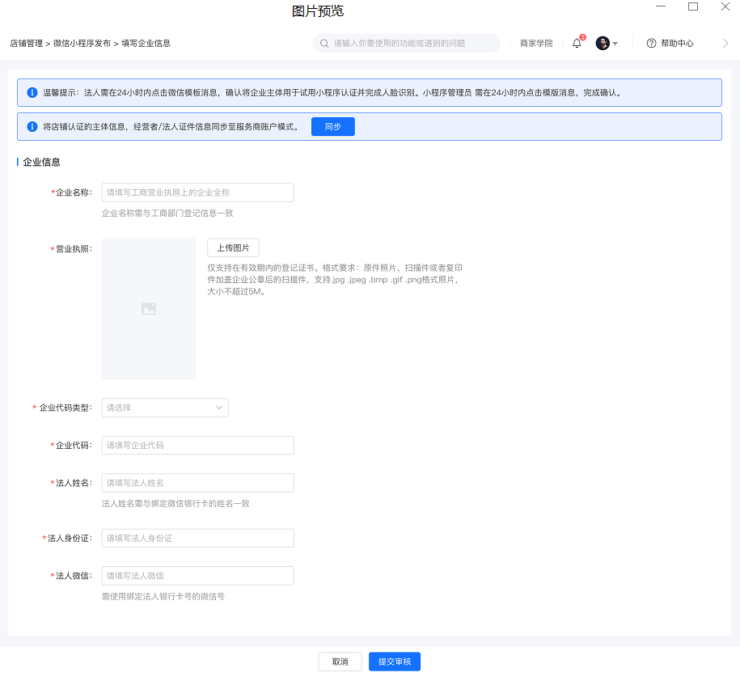
Task: Go to 店铺管理 in breadcrumb
Action: coord(27,44)
